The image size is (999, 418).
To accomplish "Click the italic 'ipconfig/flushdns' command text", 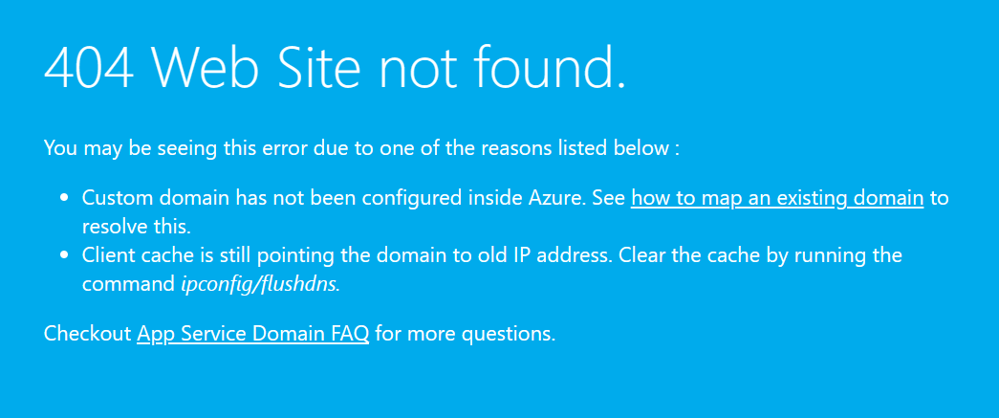I will coord(259,284).
